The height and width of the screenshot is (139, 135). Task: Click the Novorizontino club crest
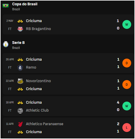pos(20,81)
